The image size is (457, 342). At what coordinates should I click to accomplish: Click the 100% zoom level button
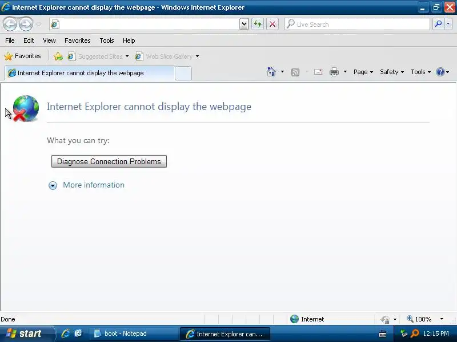(x=419, y=319)
